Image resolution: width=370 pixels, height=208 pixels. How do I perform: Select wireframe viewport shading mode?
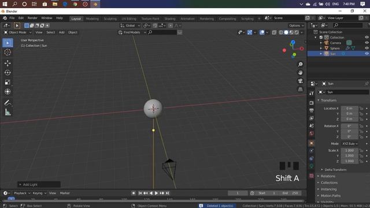[x=281, y=32]
